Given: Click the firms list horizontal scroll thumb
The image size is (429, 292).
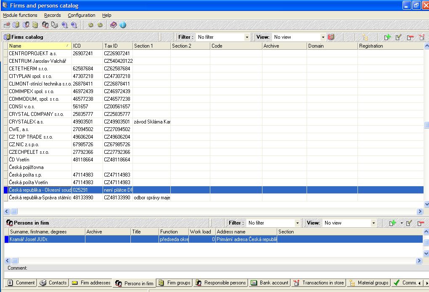Looking at the screenshot, I should (x=14, y=212).
